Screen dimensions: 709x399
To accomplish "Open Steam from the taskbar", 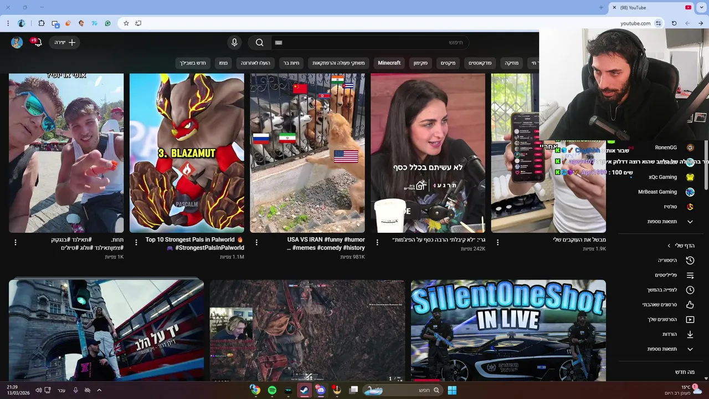I will (304, 390).
